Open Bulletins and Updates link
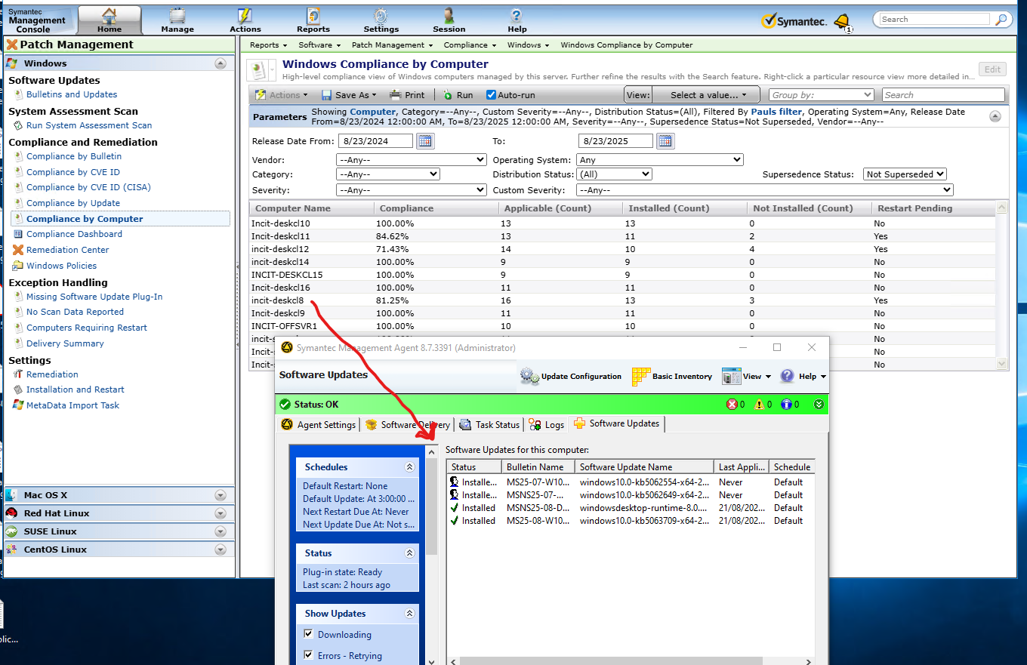 (x=72, y=94)
